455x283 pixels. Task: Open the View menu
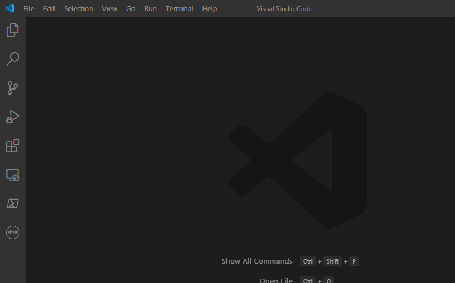point(110,9)
